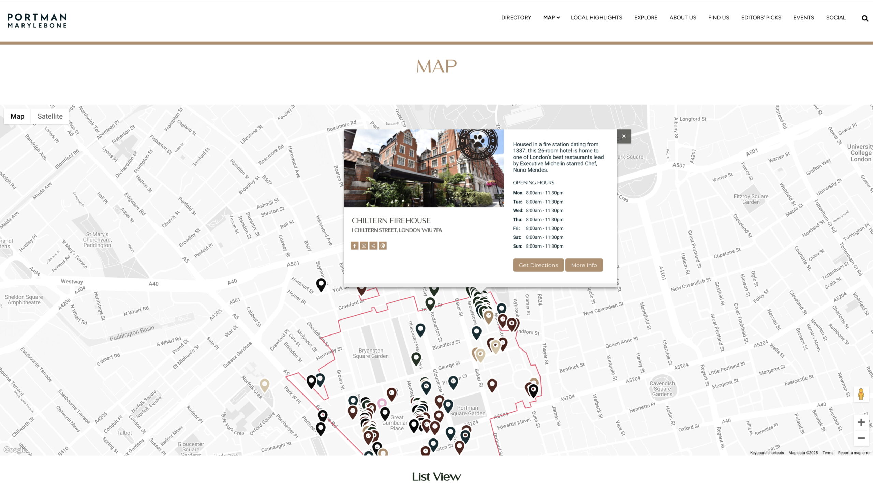
Task: Click the Chiltern Firehouse photo
Action: point(424,168)
